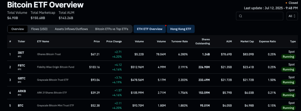Click the $6.03B market cap value
The width and height of the screenshot is (301, 111).
249,92
